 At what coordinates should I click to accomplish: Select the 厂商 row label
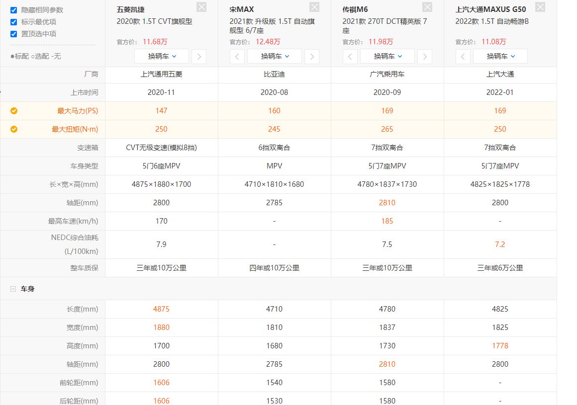(x=91, y=74)
